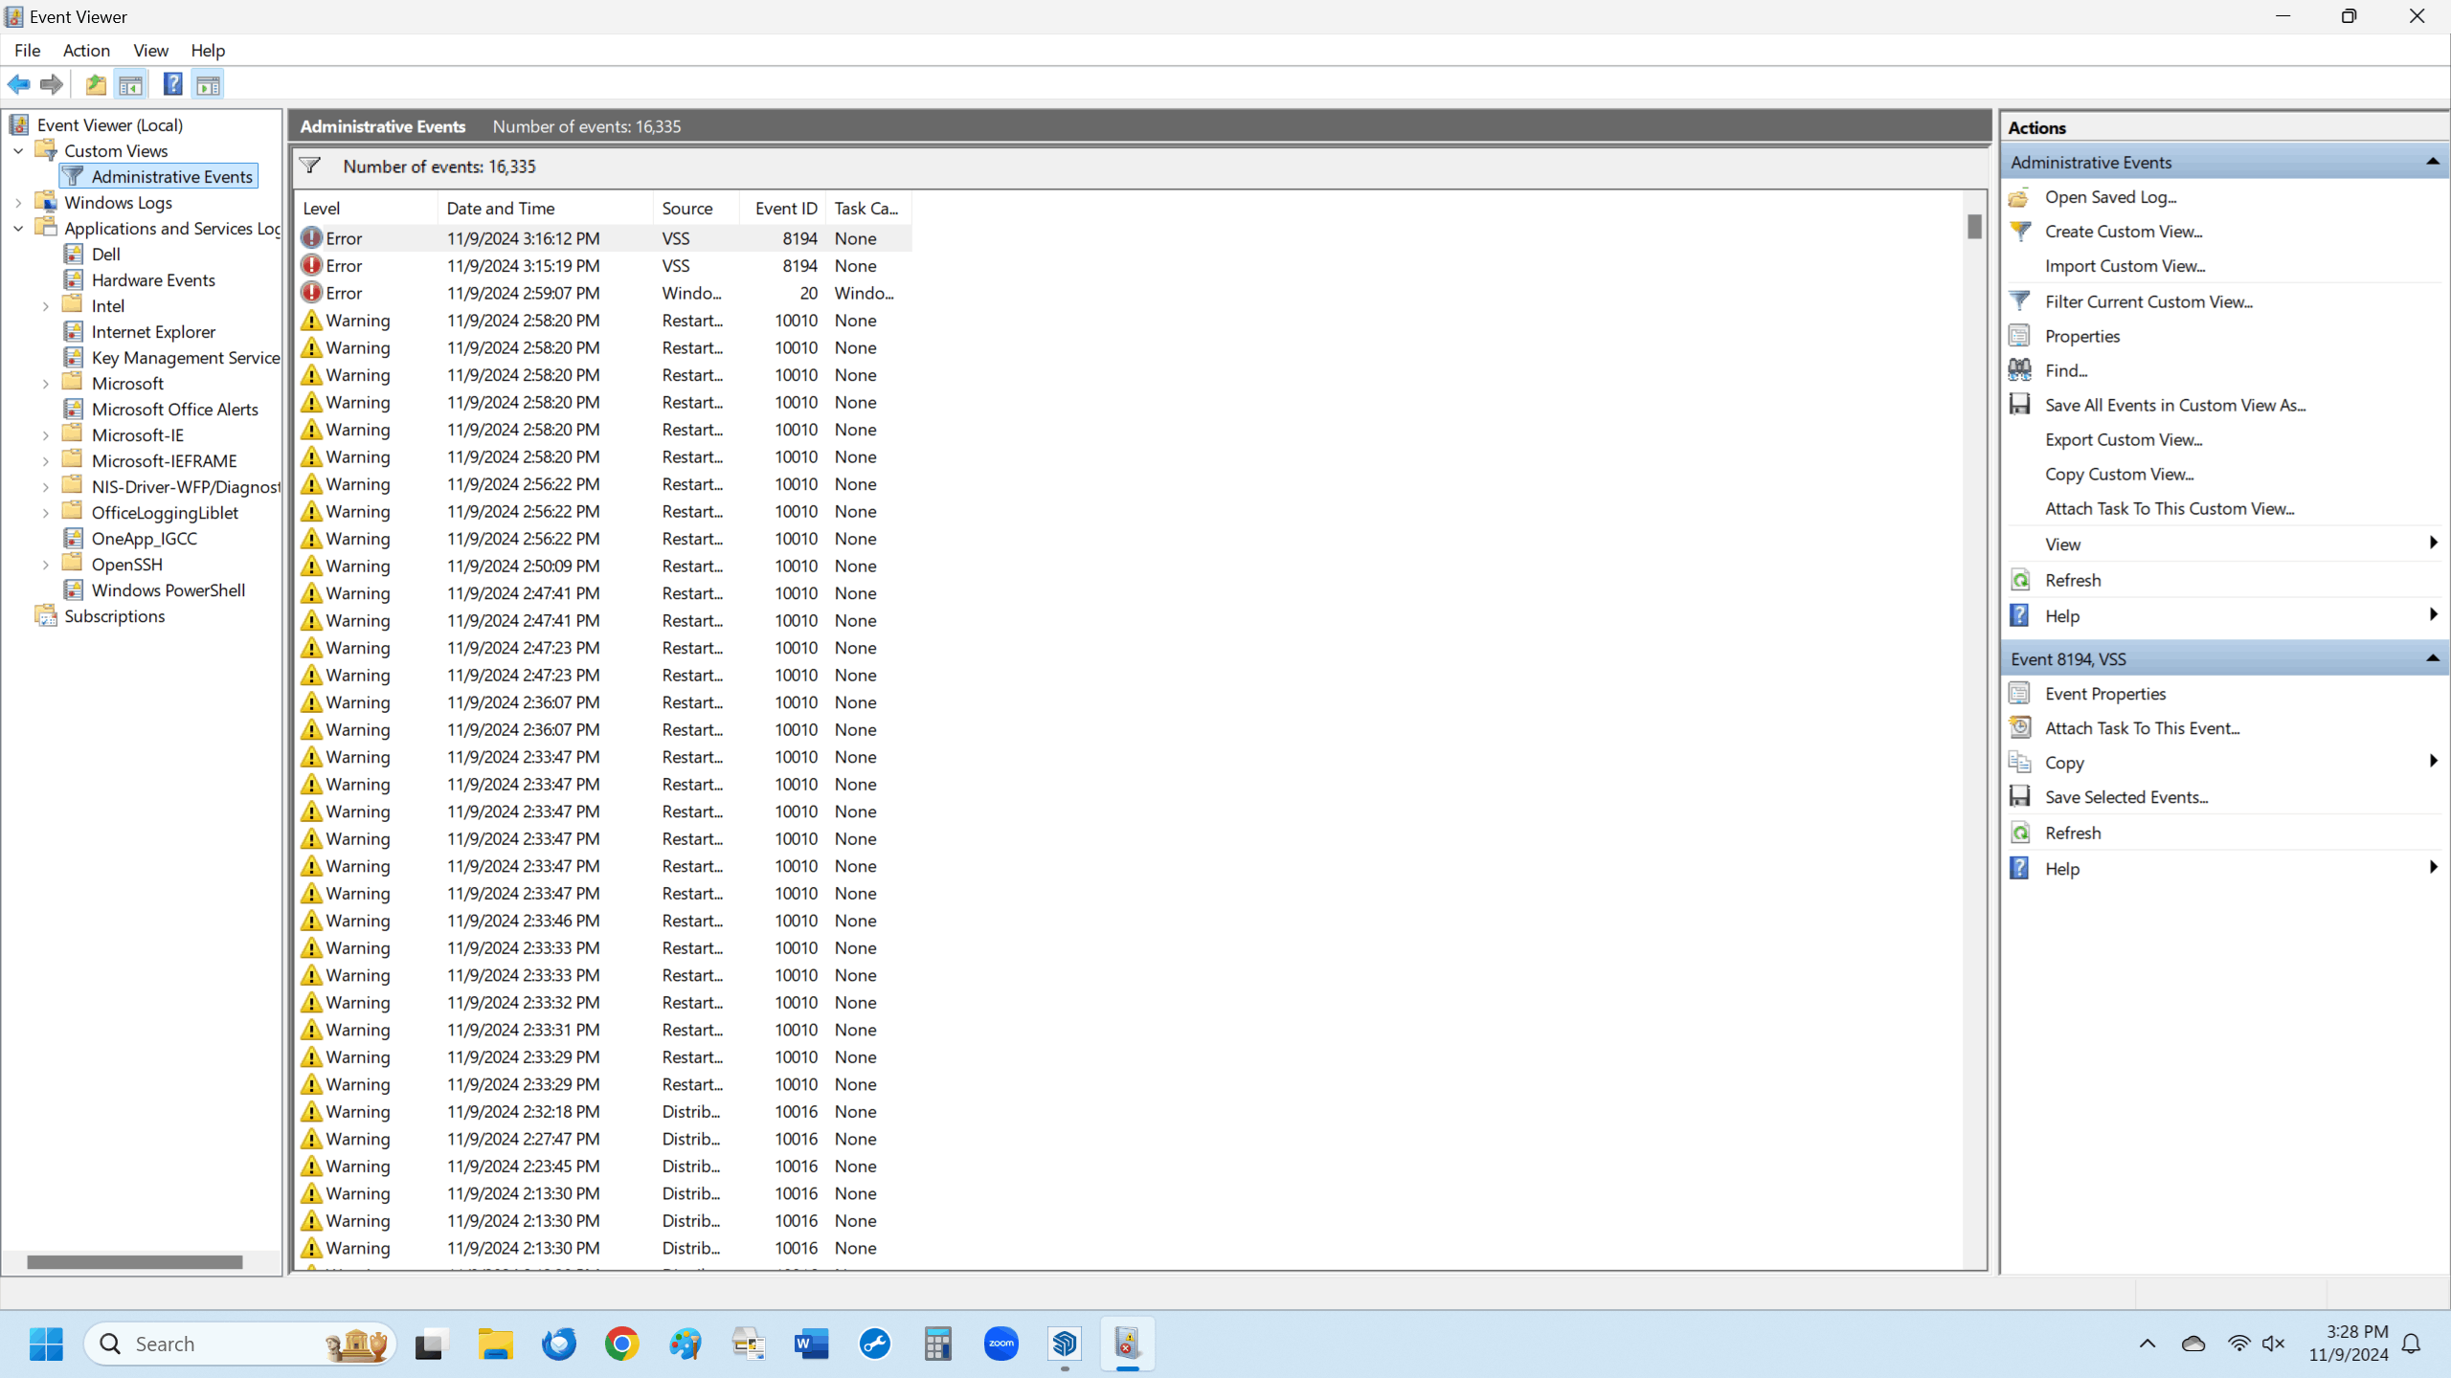Open Zoom from the taskbar
The width and height of the screenshot is (2451, 1378).
pyautogui.click(x=1001, y=1345)
